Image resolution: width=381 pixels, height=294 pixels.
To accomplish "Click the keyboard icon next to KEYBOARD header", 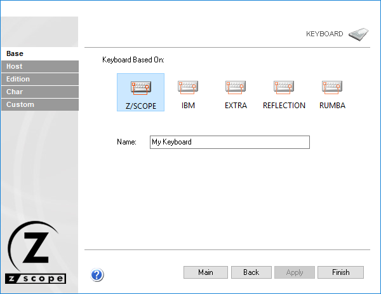I will [x=359, y=34].
